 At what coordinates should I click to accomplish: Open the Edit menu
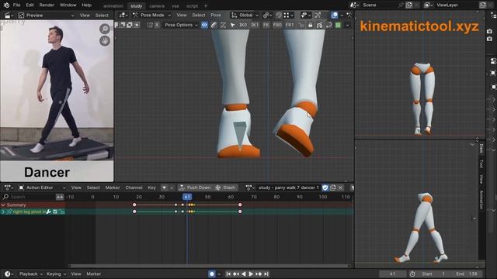(x=30, y=5)
